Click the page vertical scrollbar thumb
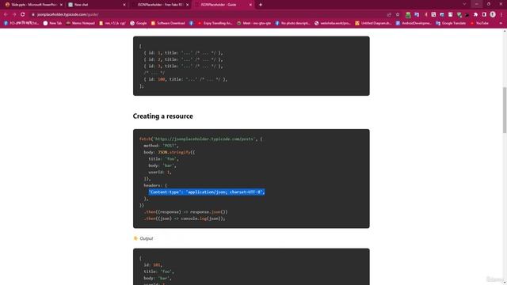This screenshot has width=507, height=285. tap(505, 110)
